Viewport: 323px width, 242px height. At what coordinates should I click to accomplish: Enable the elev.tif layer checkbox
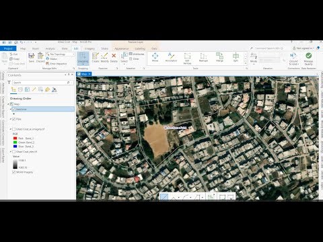click(13, 152)
